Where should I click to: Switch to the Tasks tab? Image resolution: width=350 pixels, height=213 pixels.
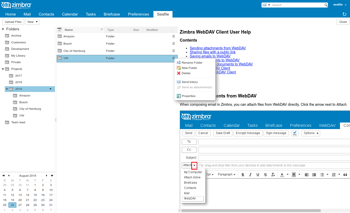[91, 14]
